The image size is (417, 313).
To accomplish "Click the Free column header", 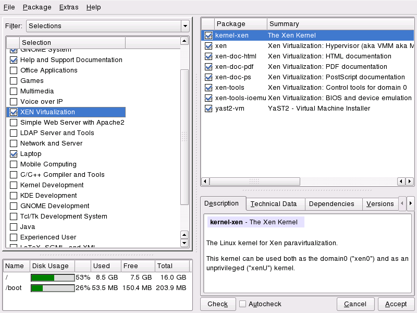I will pos(138,266).
